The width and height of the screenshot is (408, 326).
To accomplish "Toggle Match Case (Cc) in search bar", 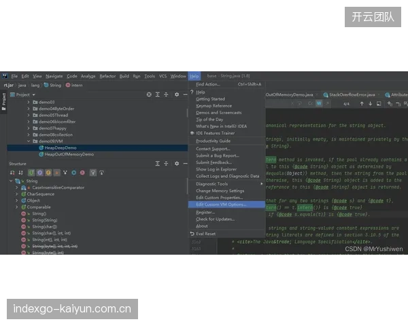I will tap(310, 103).
